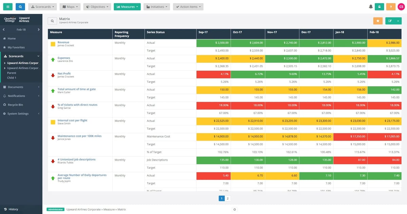The height and width of the screenshot is (214, 407).
Task: Add page to favorites with star button
Action: 378,21
